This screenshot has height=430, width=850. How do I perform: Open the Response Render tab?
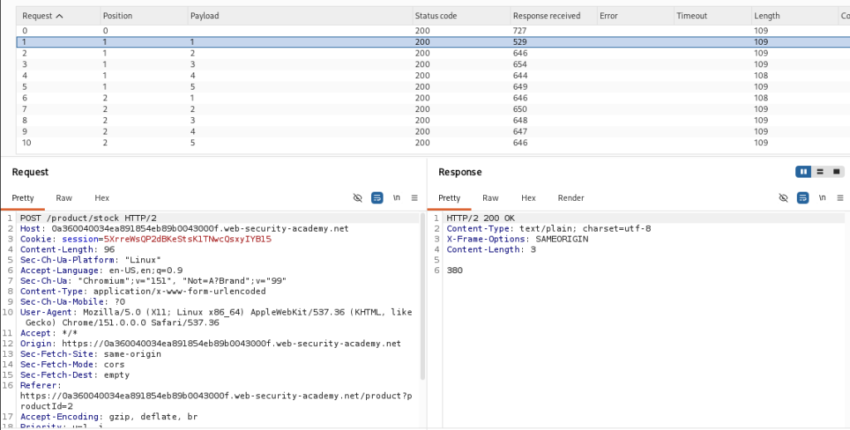point(571,198)
